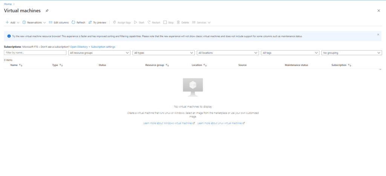Open the All tags dropdown
The height and width of the screenshot is (176, 386).
pos(290,53)
